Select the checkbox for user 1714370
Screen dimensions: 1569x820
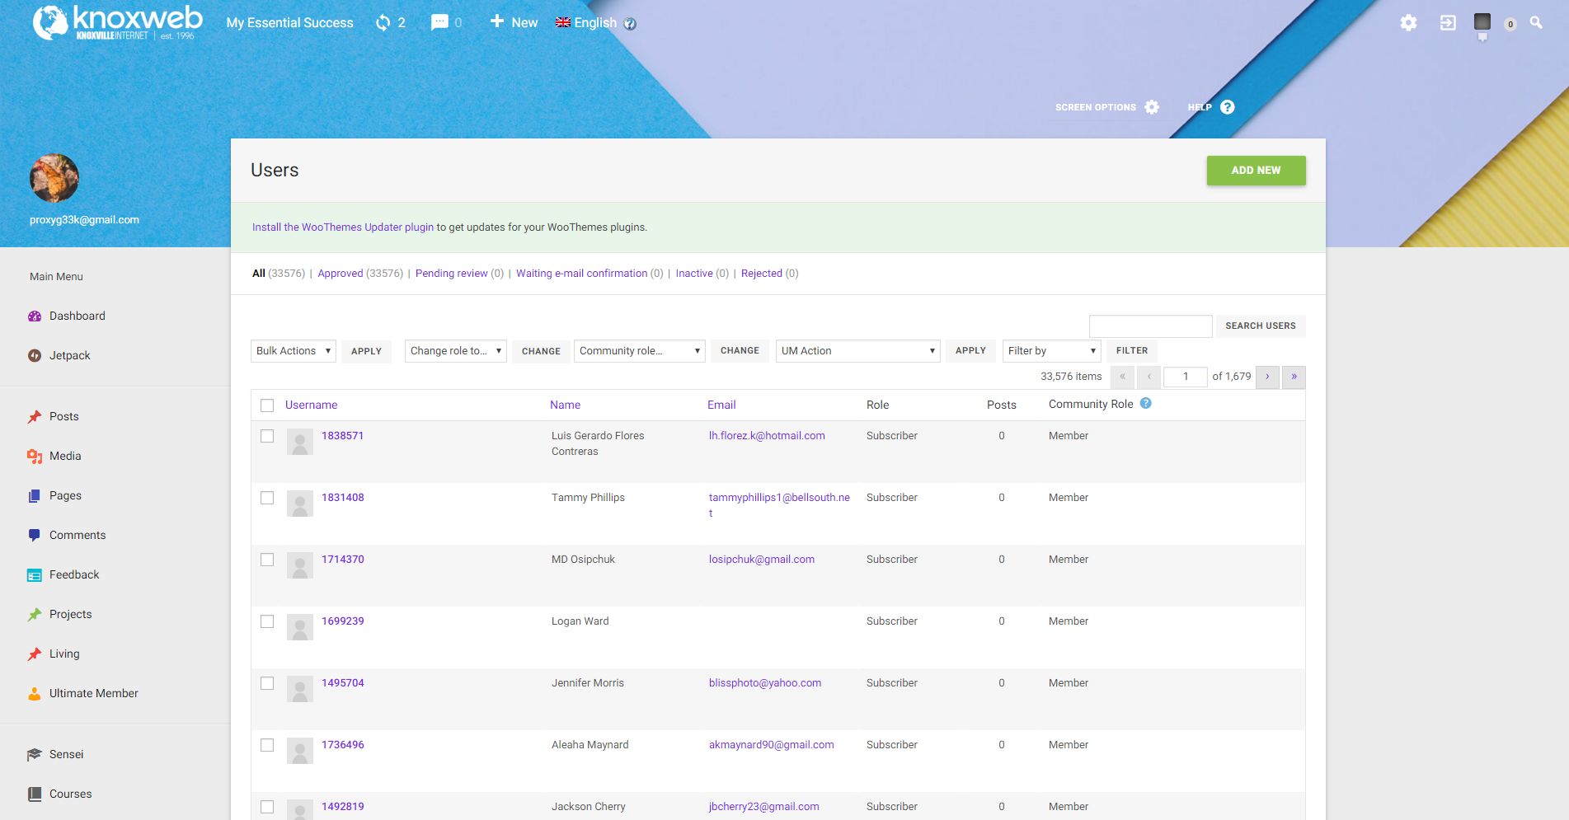267,560
